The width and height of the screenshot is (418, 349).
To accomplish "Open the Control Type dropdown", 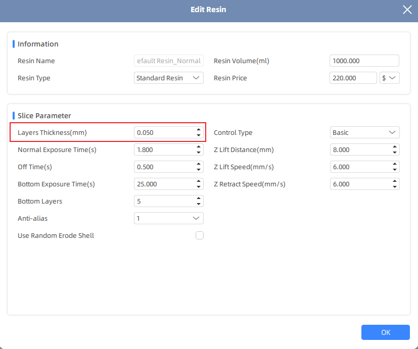I will (365, 132).
